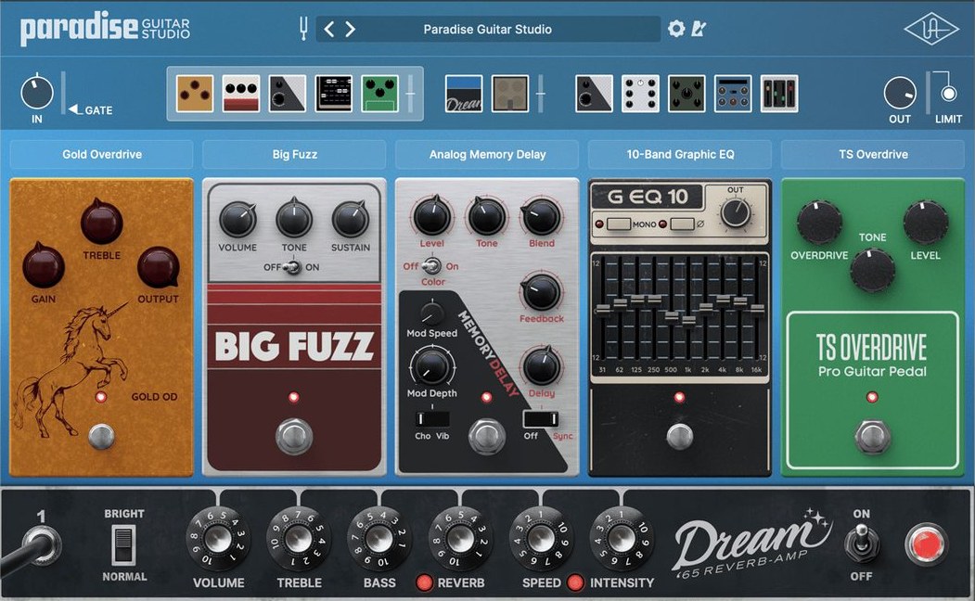This screenshot has height=601, width=975.
Task: Click the Universal Audio logo
Action: click(930, 29)
